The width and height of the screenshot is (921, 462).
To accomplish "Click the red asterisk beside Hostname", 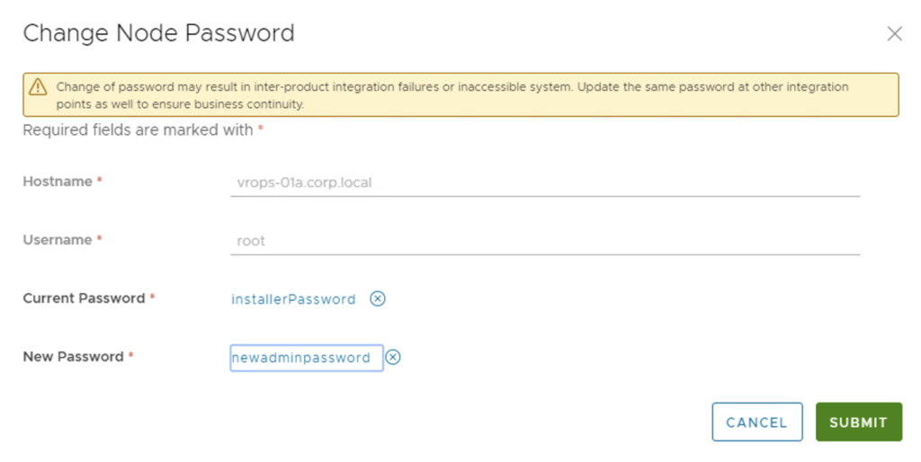I will pos(100,182).
